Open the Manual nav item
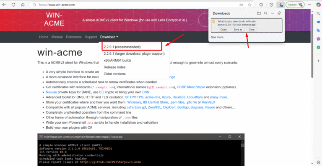 pyautogui.click(x=57, y=37)
